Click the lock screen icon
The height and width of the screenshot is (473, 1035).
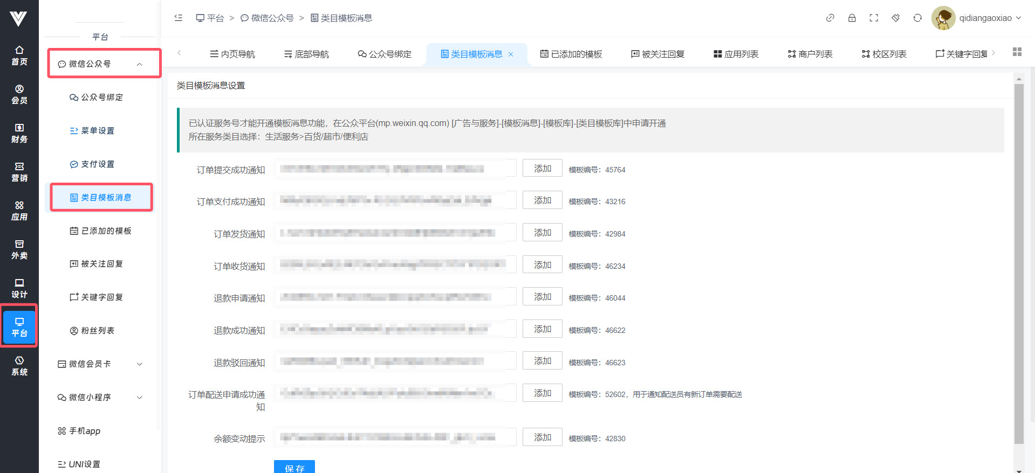(852, 18)
